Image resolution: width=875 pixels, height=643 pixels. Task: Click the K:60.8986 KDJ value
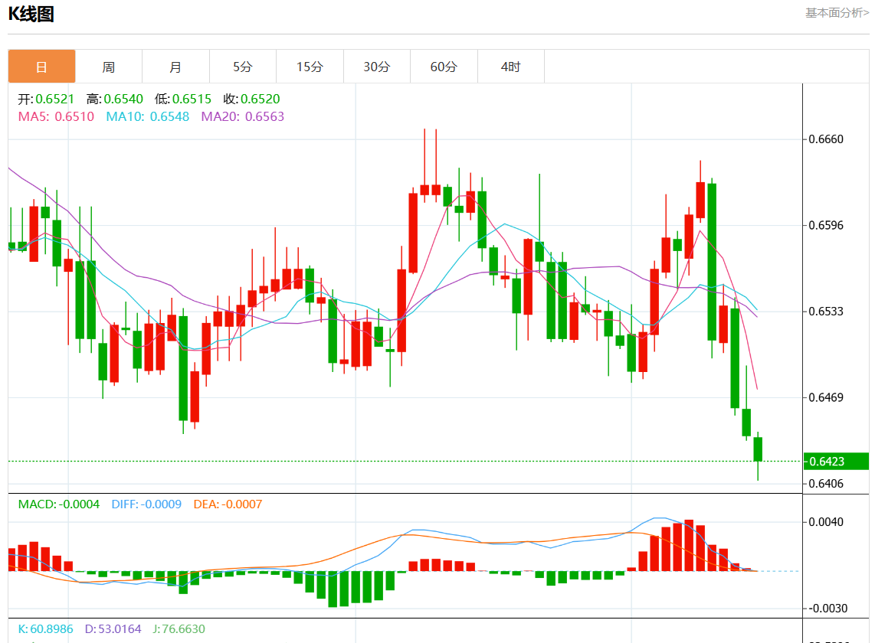(x=46, y=629)
